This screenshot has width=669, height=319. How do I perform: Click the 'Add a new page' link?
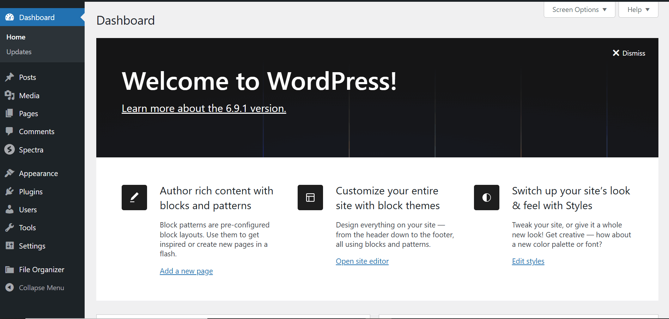coord(186,271)
